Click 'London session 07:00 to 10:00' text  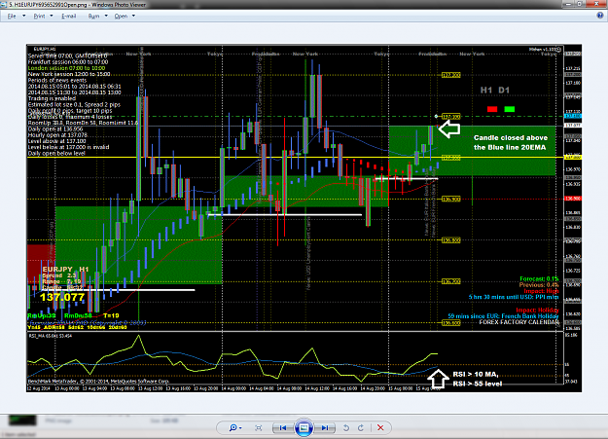66,68
